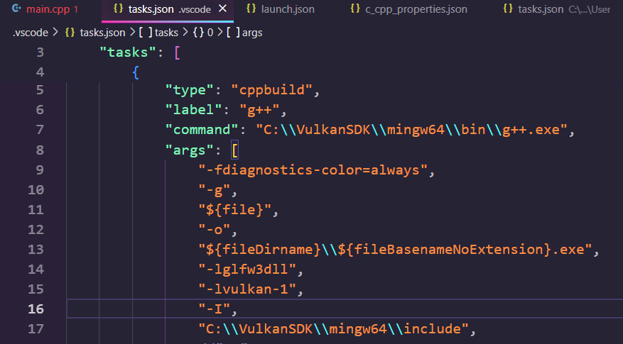Click the "-fdiagnostics-color=always" argument
623x344 pixels.
click(313, 170)
